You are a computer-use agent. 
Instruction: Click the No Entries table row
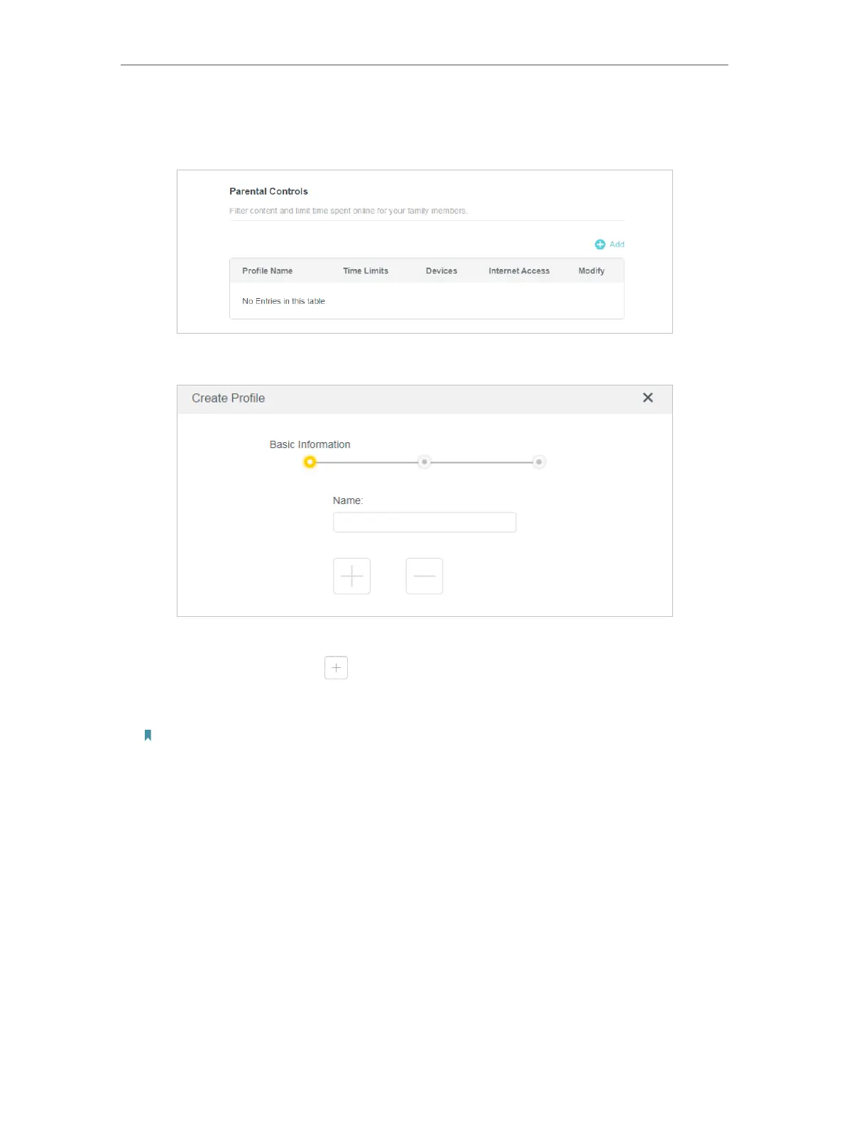point(427,301)
